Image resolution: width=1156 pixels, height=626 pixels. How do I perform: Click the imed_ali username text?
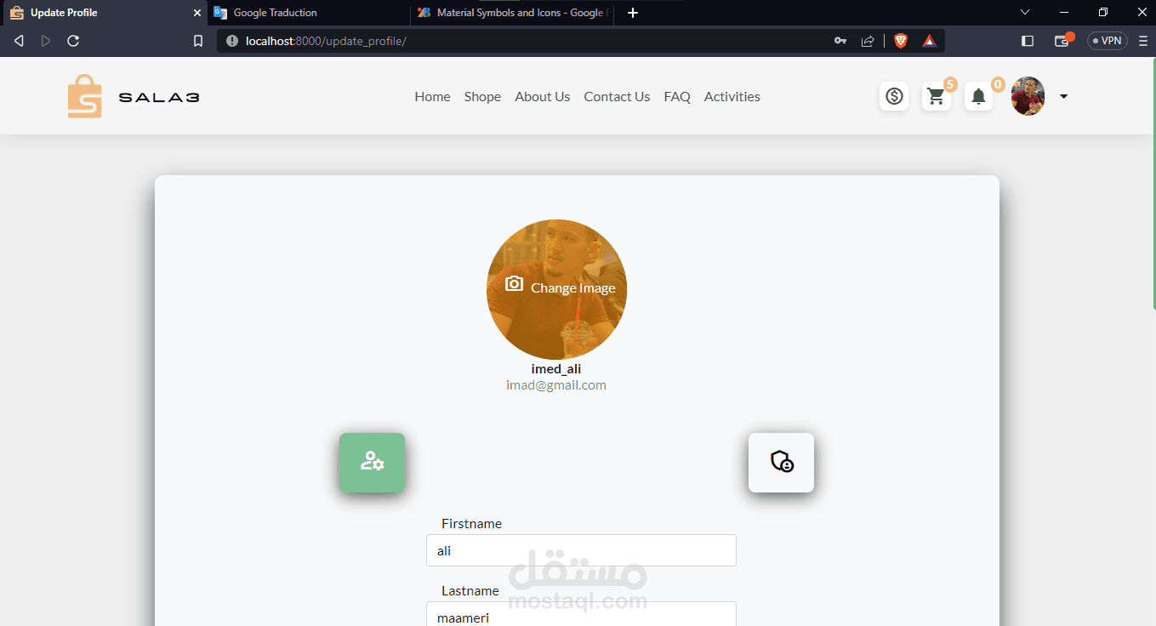tap(556, 368)
